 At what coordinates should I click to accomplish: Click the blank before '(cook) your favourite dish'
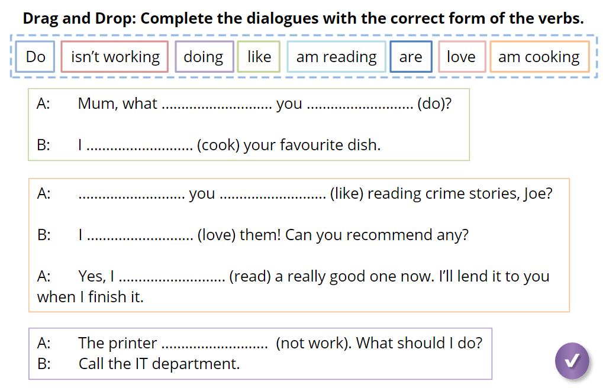click(x=140, y=145)
